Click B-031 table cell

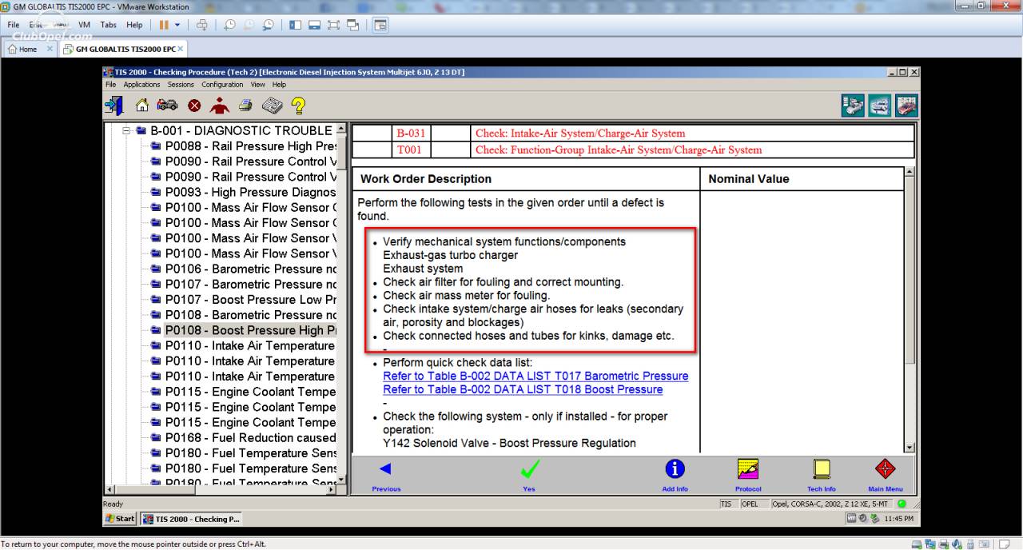[x=411, y=134]
